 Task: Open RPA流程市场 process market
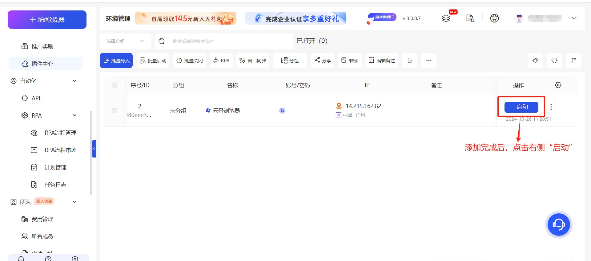pyautogui.click(x=54, y=150)
